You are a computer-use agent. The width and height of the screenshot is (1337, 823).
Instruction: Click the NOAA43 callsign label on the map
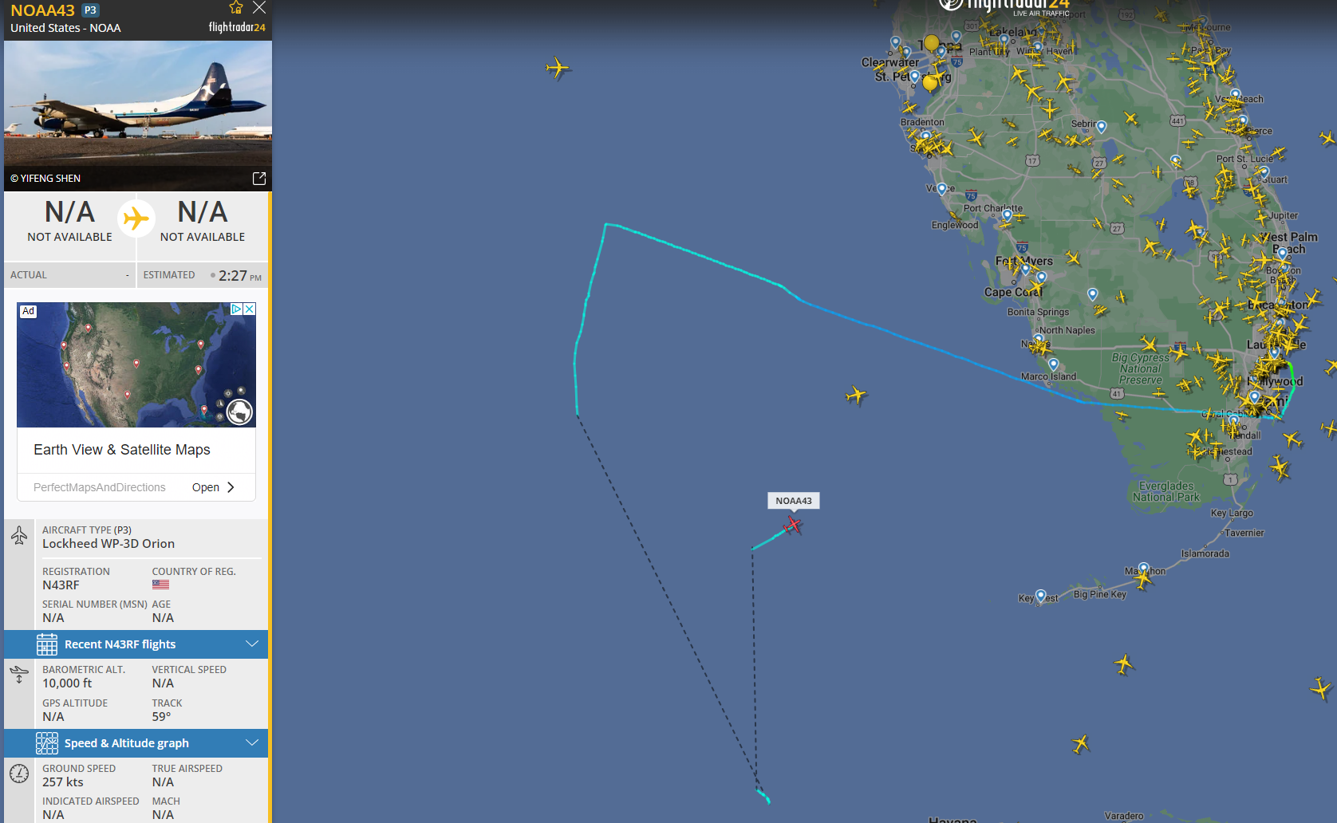794,501
